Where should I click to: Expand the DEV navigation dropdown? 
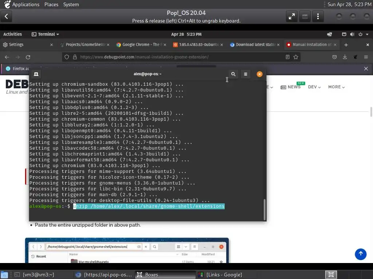point(314,87)
